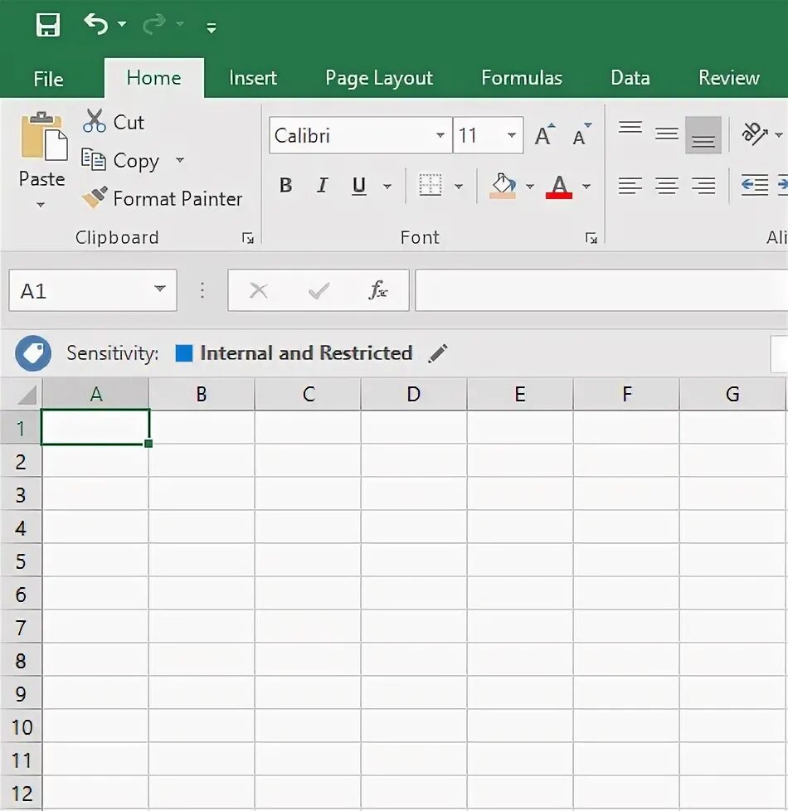Expand underline style options arrow
Screen dimensions: 788x811
point(387,187)
